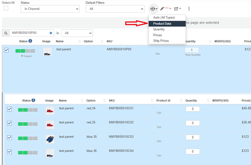The image size is (251, 165).
Task: Click the option text 'red,34'
Action: pos(91,108)
